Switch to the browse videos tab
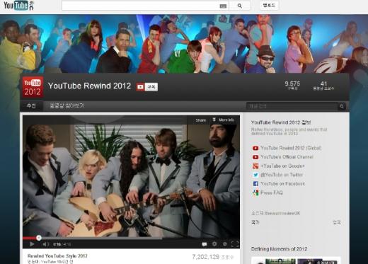 [67, 105]
